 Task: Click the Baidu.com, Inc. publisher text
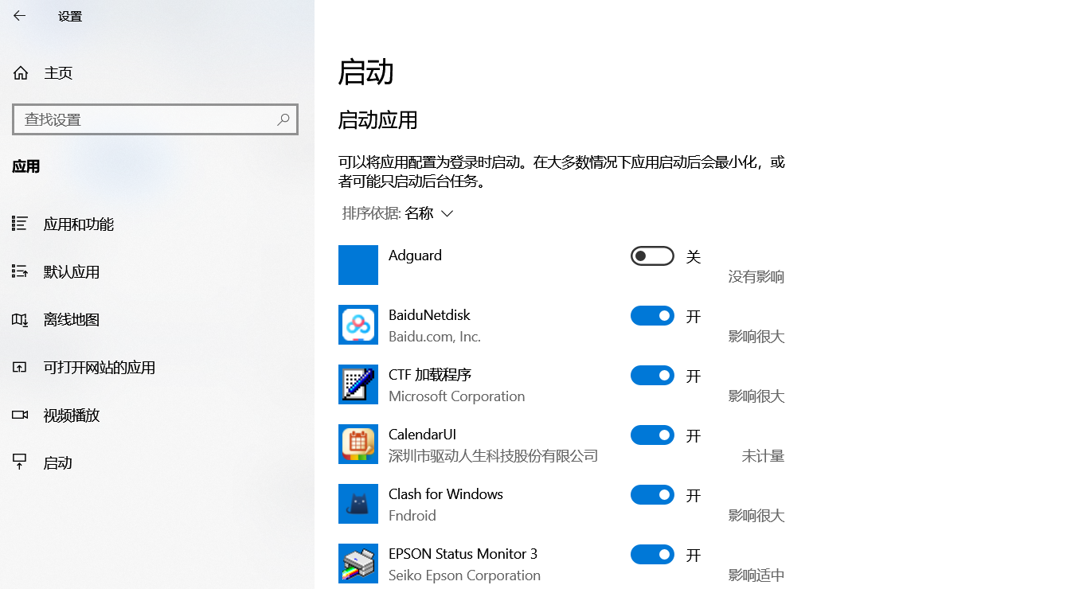tap(435, 337)
